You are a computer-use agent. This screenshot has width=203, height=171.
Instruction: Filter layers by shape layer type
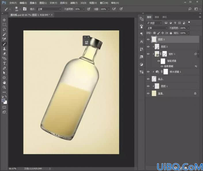(179, 23)
